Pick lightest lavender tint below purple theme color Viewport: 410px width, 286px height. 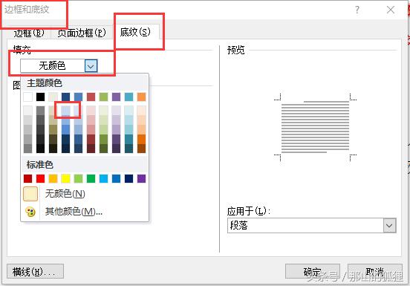click(116, 111)
